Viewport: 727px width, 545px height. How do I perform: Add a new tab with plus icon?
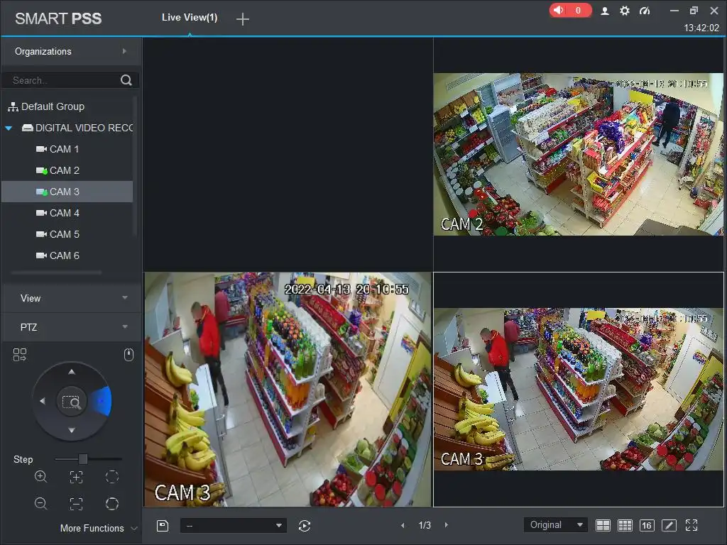coord(243,19)
